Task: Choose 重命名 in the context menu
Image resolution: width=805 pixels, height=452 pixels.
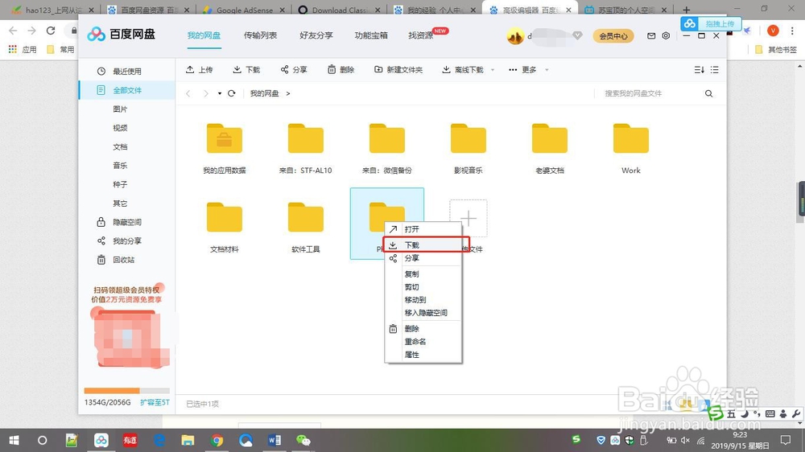Action: tap(423, 341)
